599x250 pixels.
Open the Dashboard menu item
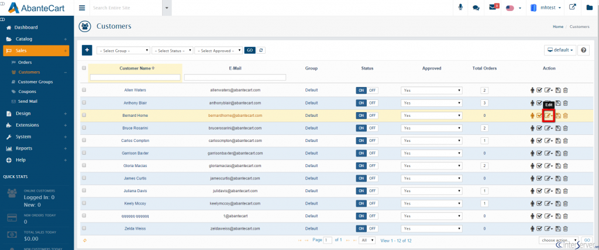pos(26,27)
